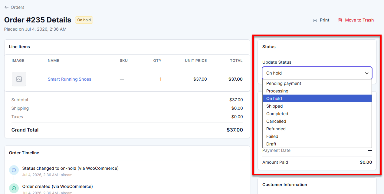Click the Subtotal row amount $37.00

(x=236, y=100)
